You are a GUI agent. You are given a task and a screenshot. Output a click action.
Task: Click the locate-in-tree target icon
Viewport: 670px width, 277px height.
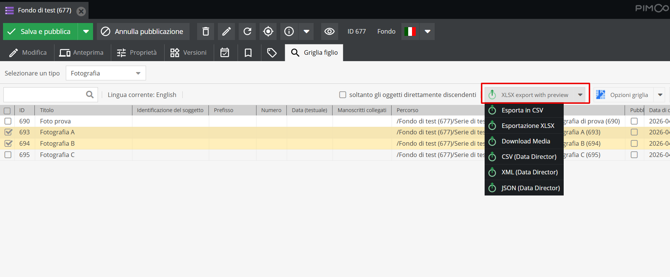point(268,31)
